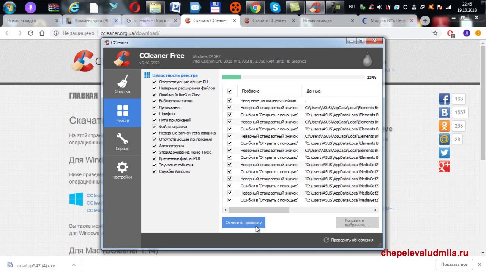Bookmark page with star icon
Viewport: 486px width, 273px height.
[x=435, y=33]
